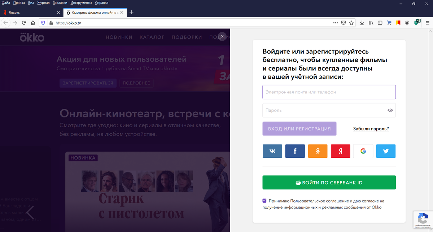Click ЗАРЕГИСТРИРОВАТЬСЯ promo button
Screen dimensions: 433x232
tap(88, 83)
